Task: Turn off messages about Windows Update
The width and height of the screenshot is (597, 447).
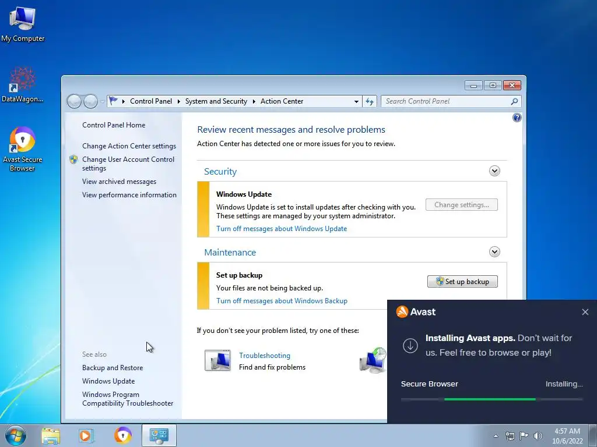Action: tap(282, 229)
